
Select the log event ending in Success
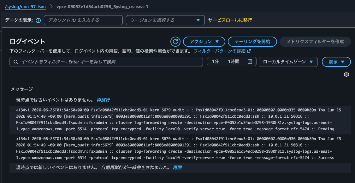pyautogui.click(x=180, y=148)
